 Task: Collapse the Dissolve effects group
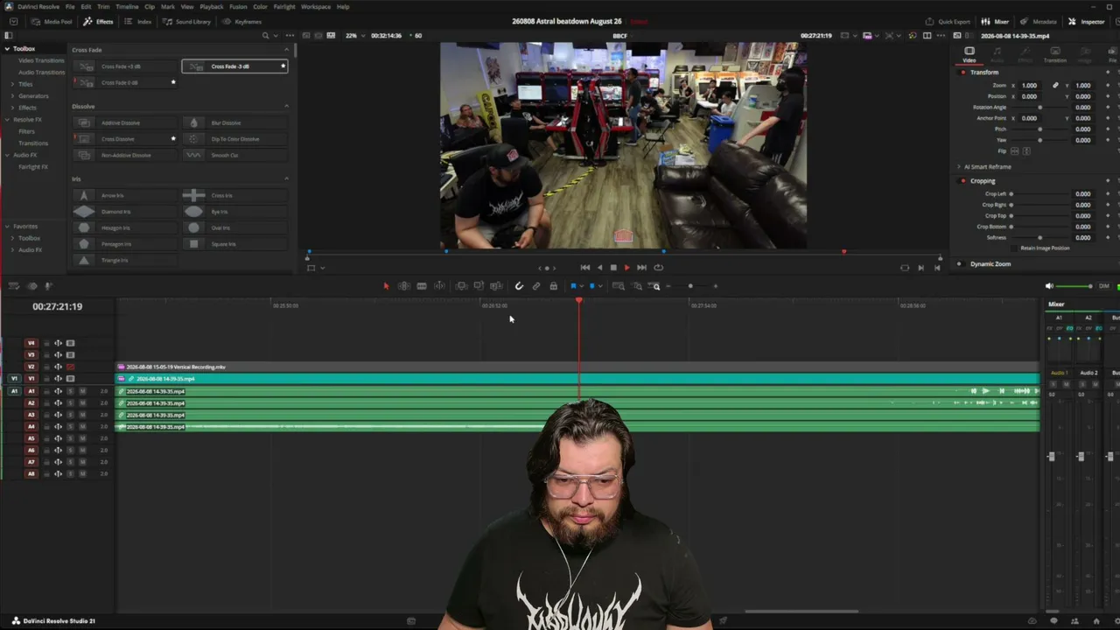(286, 107)
